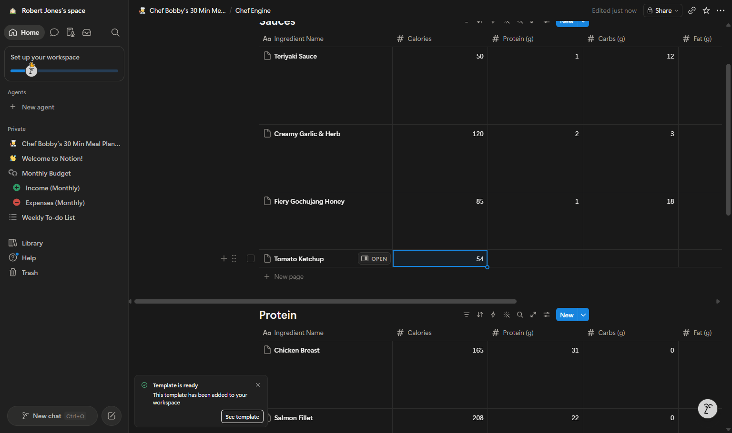Image resolution: width=732 pixels, height=433 pixels.
Task: Click the Chef Engine breadcrumb
Action: click(x=253, y=10)
